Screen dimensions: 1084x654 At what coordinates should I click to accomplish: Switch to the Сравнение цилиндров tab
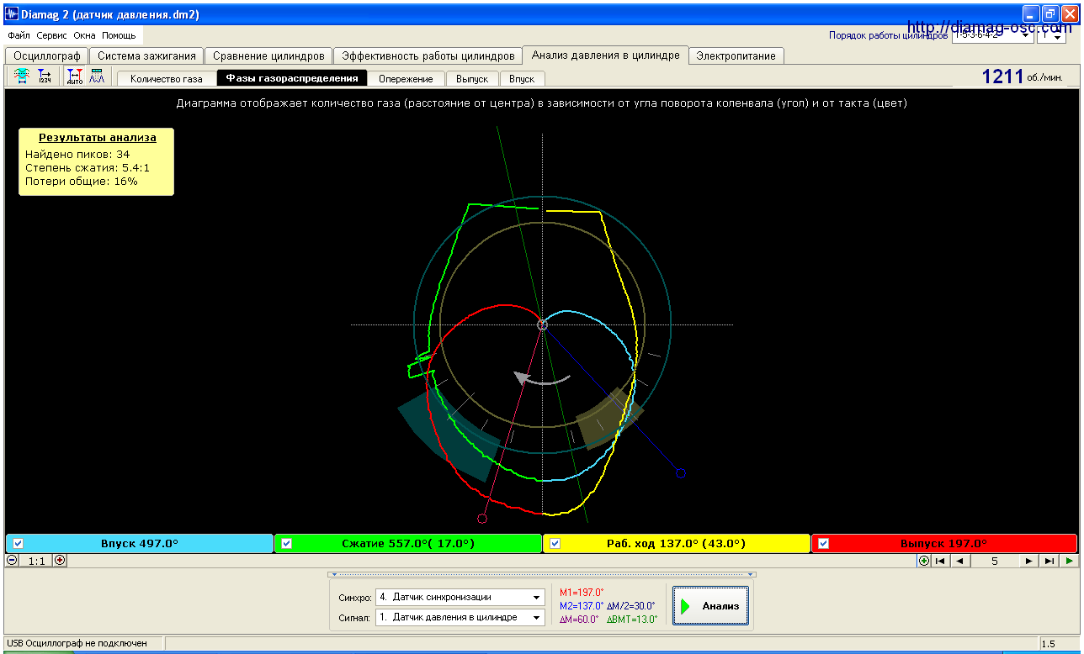coord(268,56)
